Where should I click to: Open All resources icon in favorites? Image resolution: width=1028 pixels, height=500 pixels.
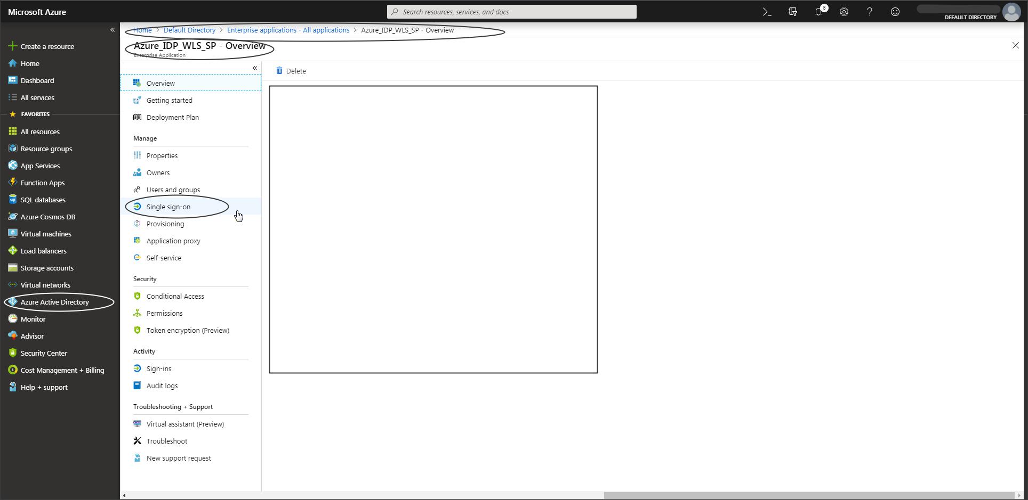click(13, 132)
